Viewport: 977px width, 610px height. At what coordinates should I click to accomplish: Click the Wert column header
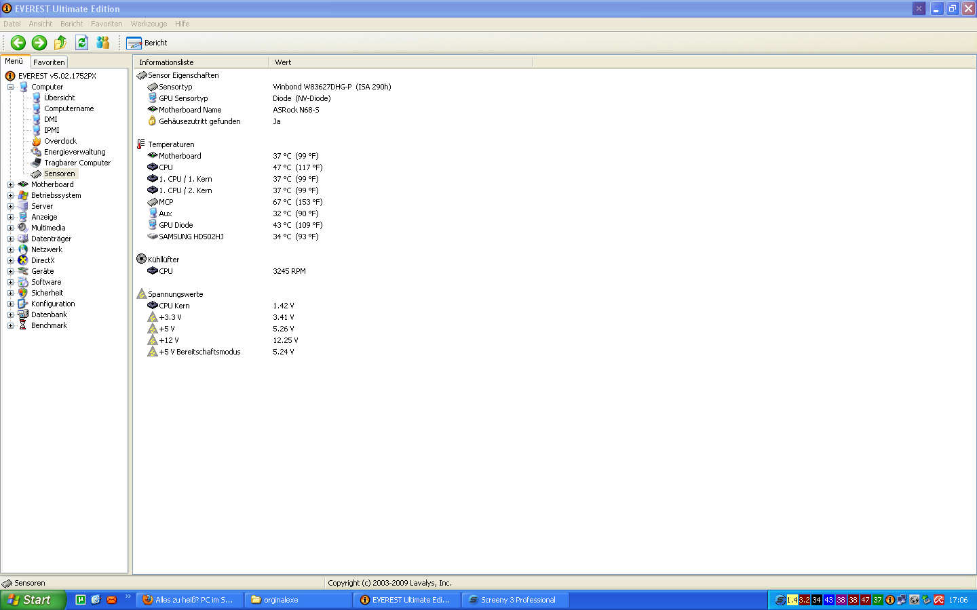click(x=400, y=62)
